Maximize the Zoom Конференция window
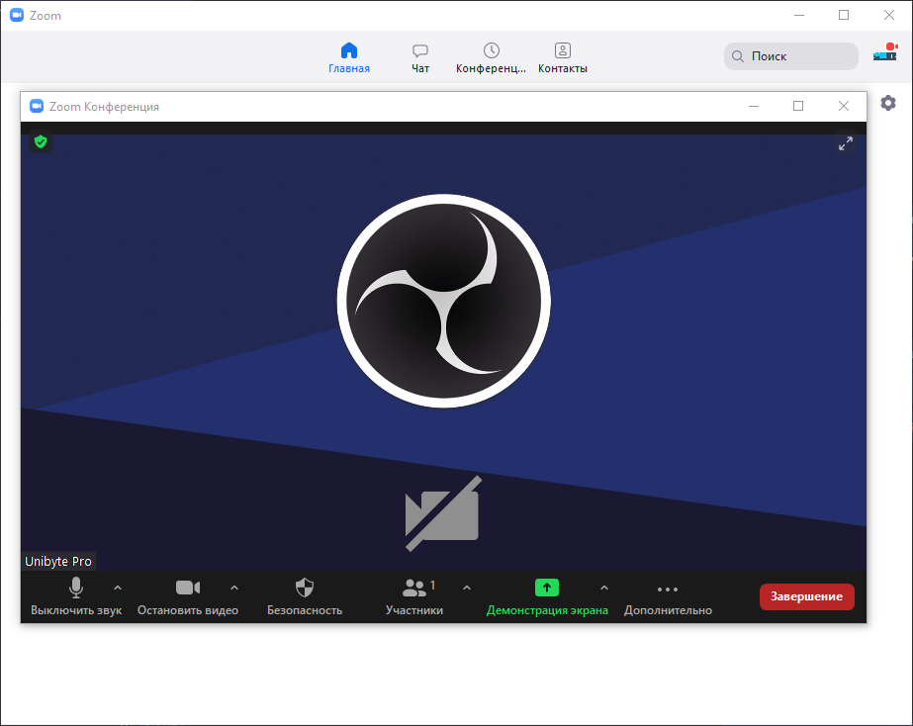 pyautogui.click(x=798, y=106)
